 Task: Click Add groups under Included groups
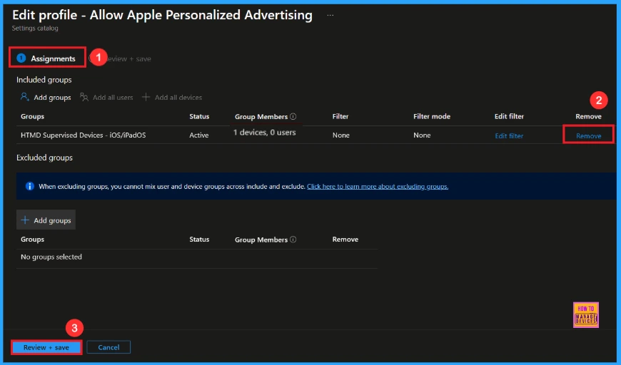(46, 97)
